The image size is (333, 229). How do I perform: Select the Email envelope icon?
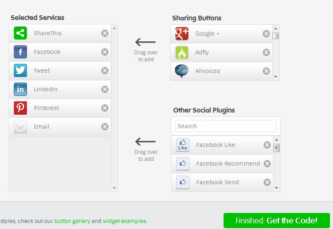pyautogui.click(x=20, y=127)
